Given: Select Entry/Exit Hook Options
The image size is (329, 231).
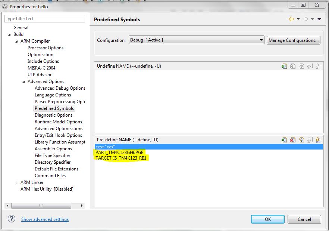Looking at the screenshot, I should (58, 135).
